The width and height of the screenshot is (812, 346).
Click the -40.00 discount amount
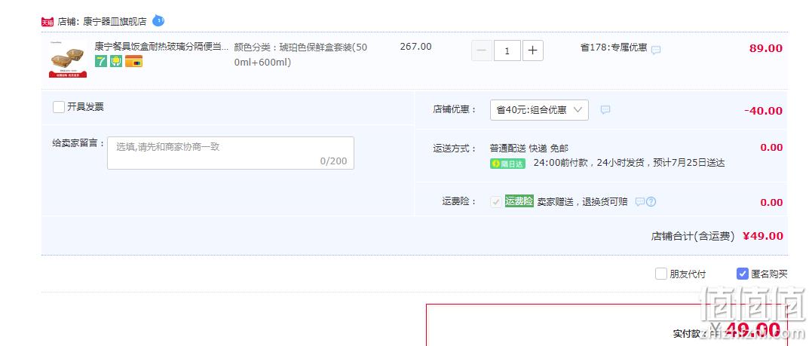pyautogui.click(x=763, y=111)
